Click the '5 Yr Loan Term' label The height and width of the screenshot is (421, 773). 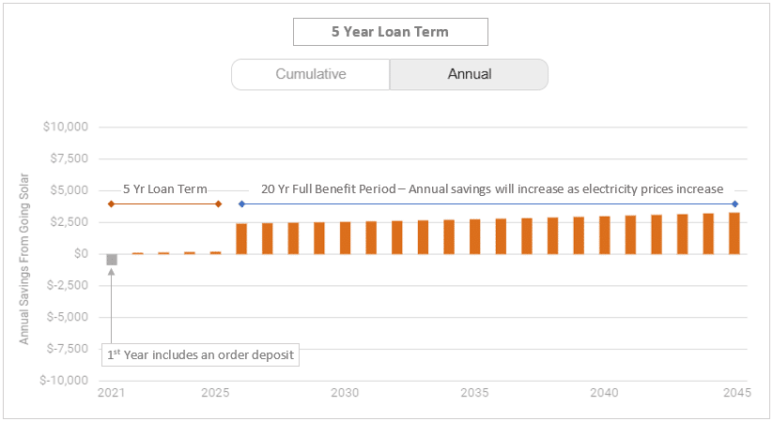(x=165, y=188)
